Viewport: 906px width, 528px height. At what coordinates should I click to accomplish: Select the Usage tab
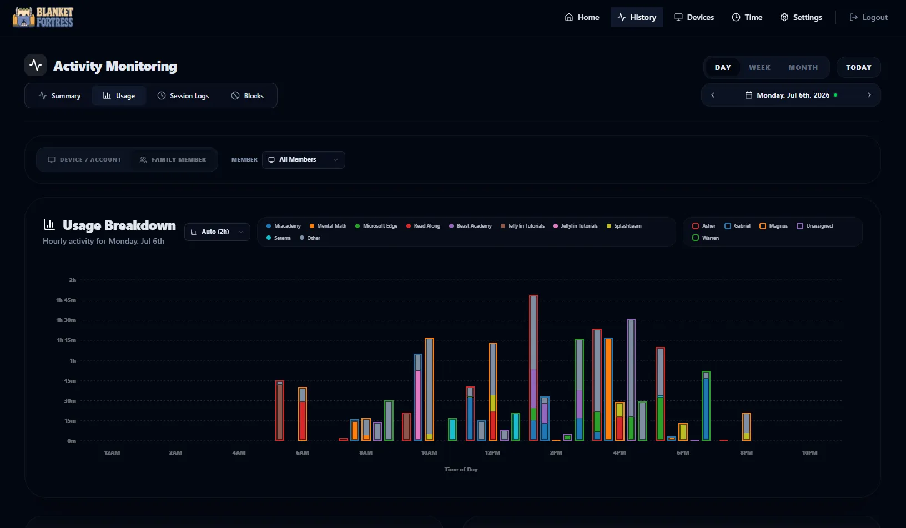(x=119, y=96)
